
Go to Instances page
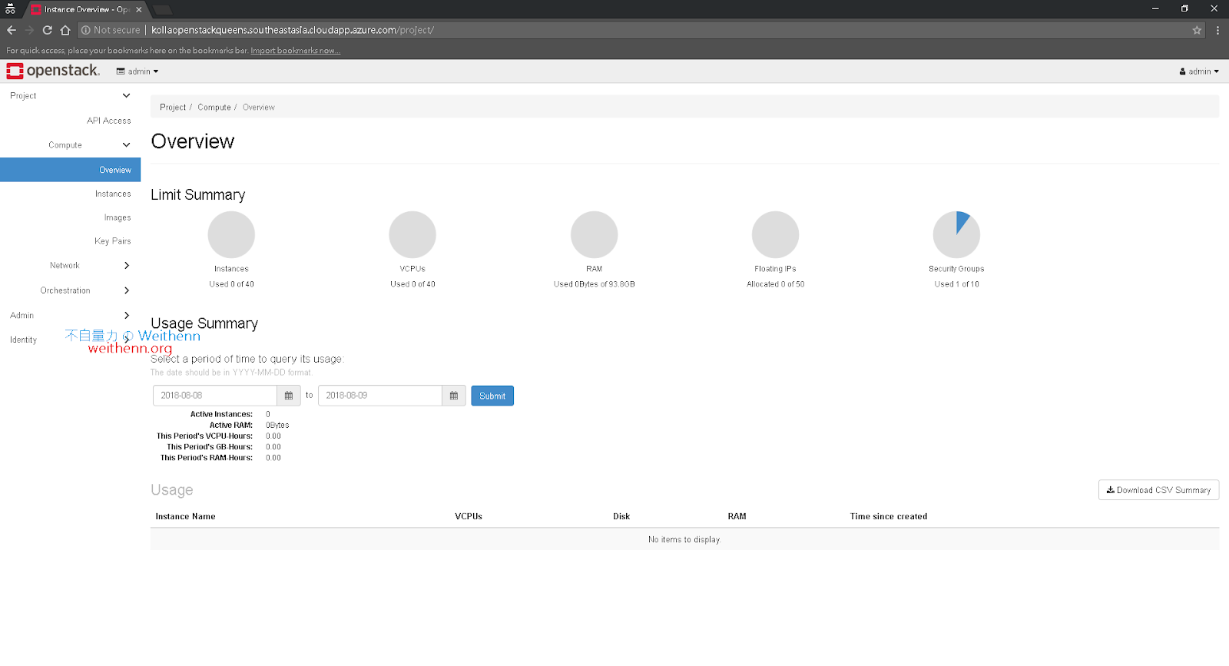pos(113,194)
